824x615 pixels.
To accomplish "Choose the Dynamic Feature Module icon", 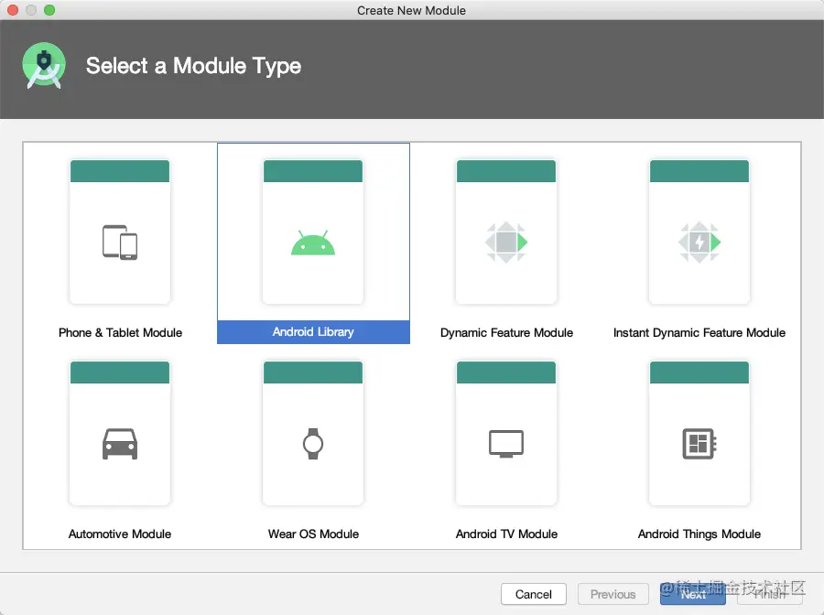I will (506, 243).
